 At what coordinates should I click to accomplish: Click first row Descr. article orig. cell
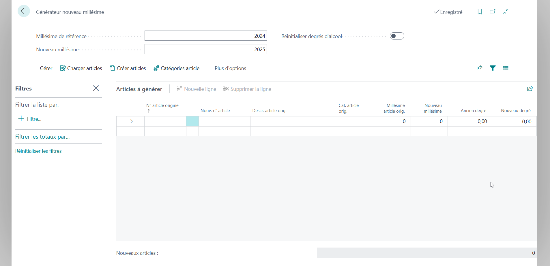(x=293, y=121)
